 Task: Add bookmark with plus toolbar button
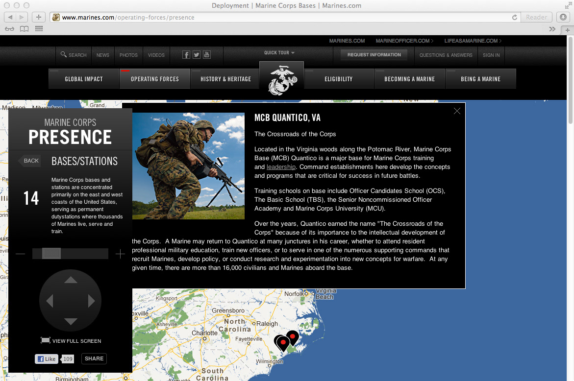click(38, 17)
